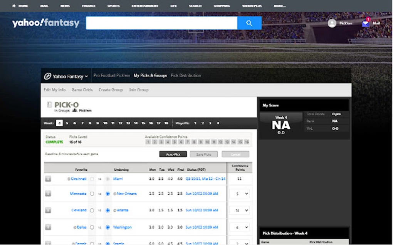Click the Yahoo Fantasy football logo icon

[x=48, y=76]
